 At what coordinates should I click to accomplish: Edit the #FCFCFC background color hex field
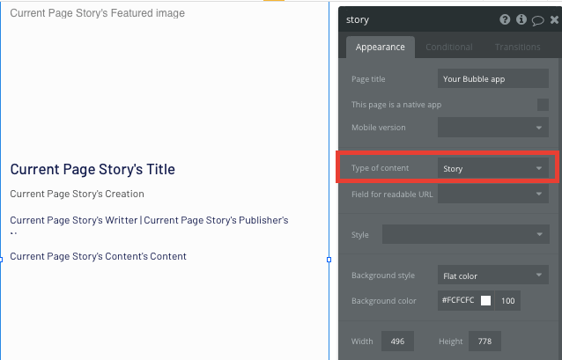click(458, 300)
